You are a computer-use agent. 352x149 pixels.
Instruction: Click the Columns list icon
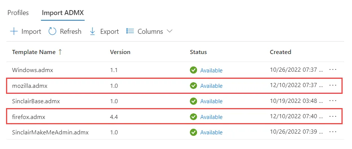[130, 31]
